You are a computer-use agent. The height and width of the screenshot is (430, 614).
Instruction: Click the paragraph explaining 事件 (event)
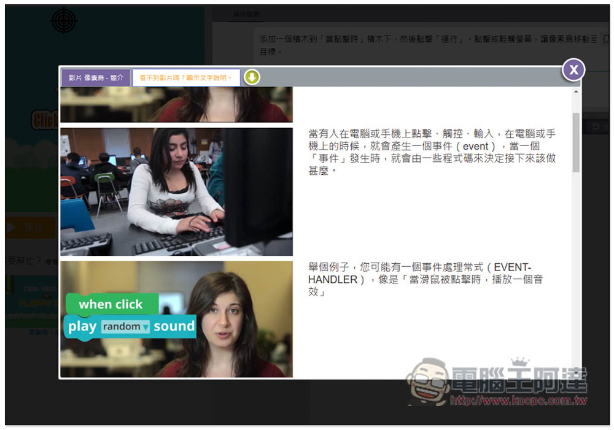click(x=432, y=152)
